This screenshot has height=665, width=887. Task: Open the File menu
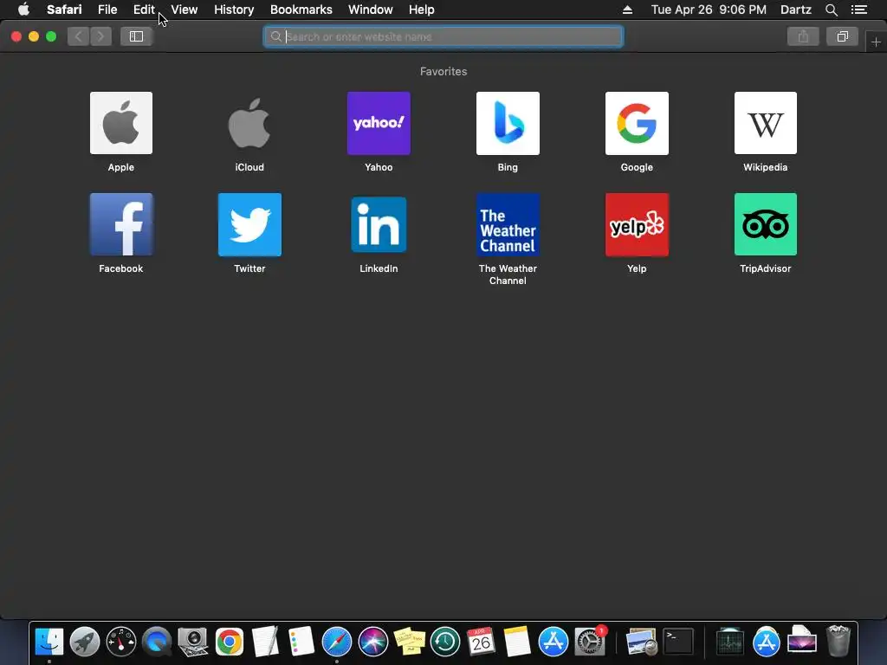click(x=107, y=10)
